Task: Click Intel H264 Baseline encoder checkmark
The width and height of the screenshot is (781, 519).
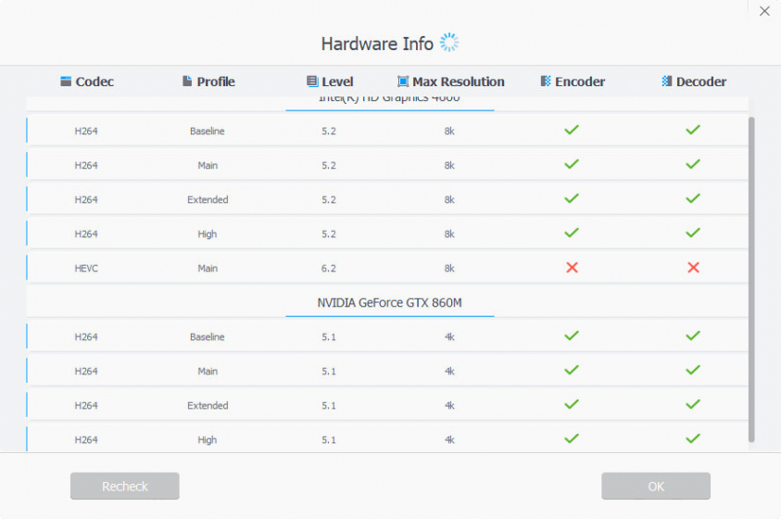Action: [x=572, y=131]
